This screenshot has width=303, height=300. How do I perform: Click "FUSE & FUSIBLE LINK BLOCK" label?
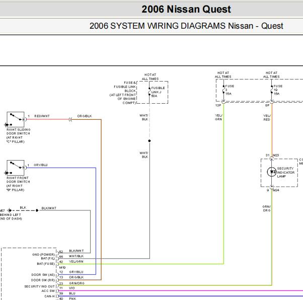[x=125, y=87]
